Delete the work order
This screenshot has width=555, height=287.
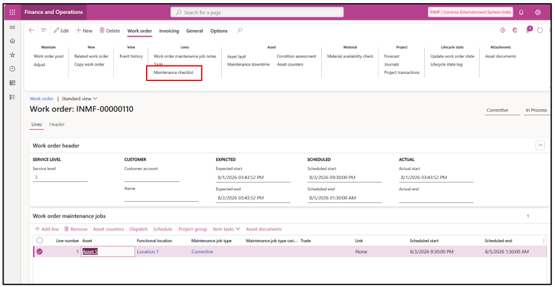click(110, 31)
